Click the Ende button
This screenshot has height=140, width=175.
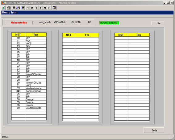point(154,130)
